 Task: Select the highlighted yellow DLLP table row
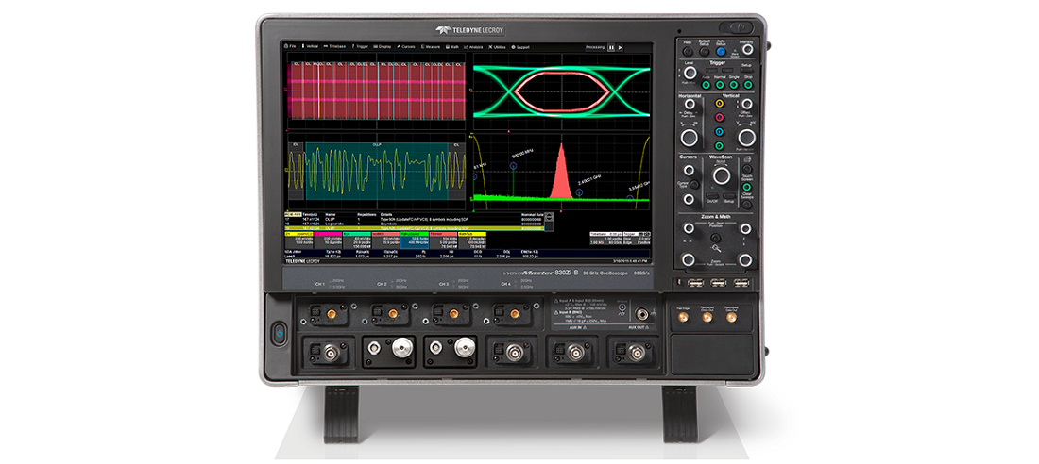[414, 228]
